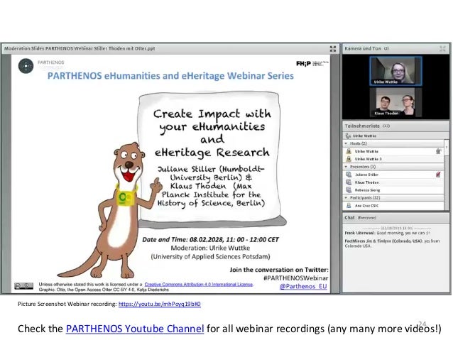Screen dimensions: 453x340
Task: Click the phone icon beside Ulrike Wuttke header
Action: [x=348, y=136]
